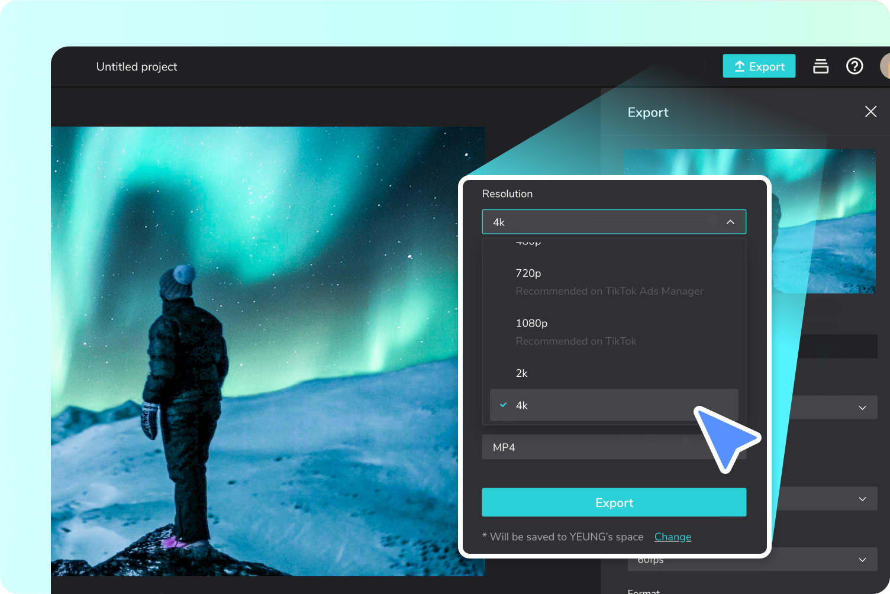Click the "Will be saved to YEUNG's space" note
The width and height of the screenshot is (890, 594).
563,537
